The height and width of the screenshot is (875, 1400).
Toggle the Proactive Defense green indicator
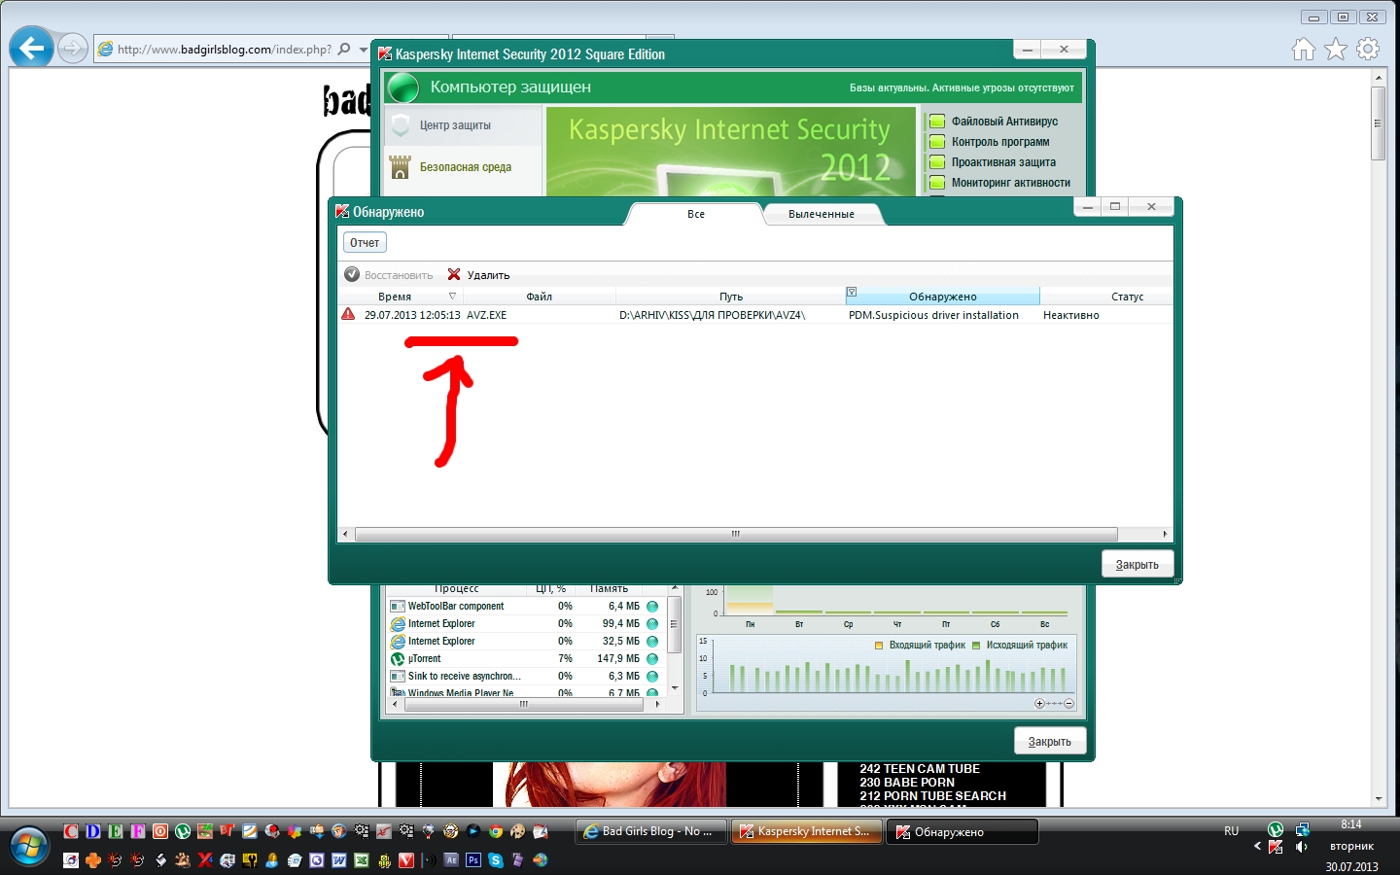tap(937, 162)
